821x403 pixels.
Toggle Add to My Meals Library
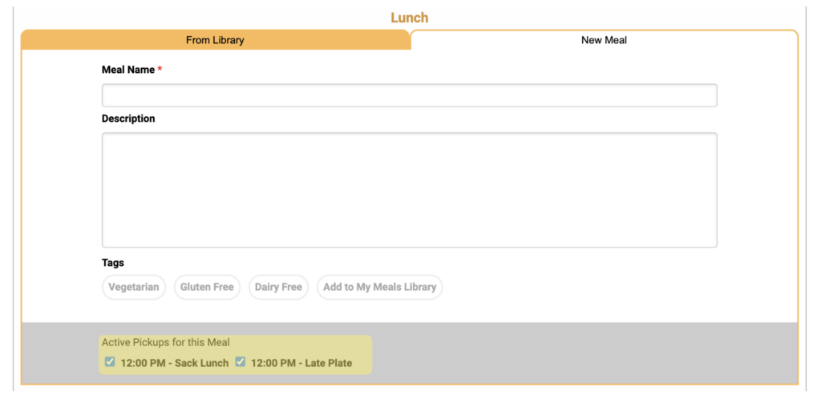pos(379,288)
